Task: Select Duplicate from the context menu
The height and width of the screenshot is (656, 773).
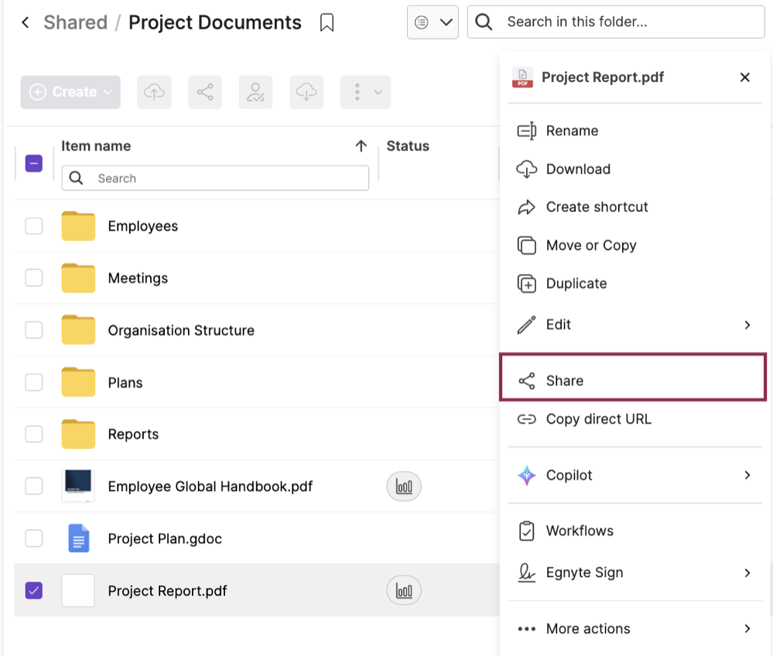Action: point(576,283)
